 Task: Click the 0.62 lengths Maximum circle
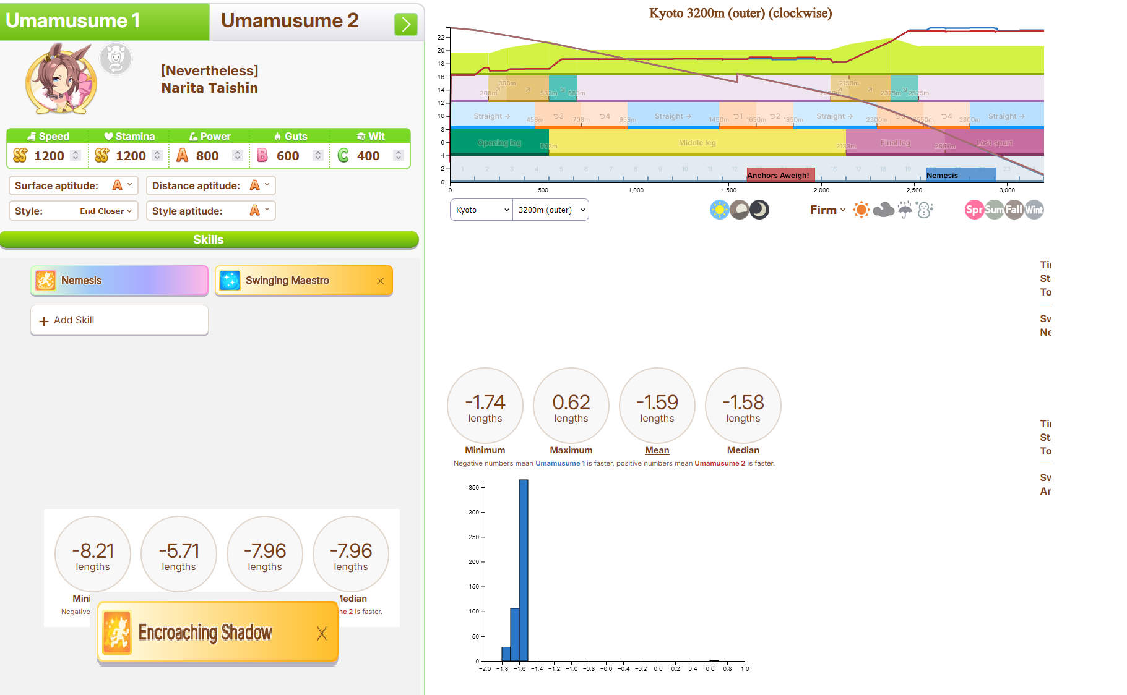[x=571, y=406]
